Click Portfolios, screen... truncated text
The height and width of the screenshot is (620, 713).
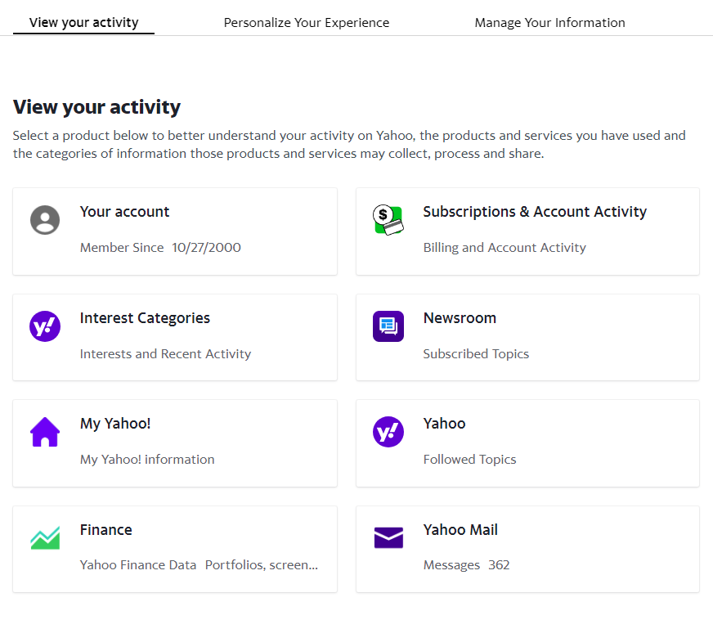pyautogui.click(x=262, y=565)
